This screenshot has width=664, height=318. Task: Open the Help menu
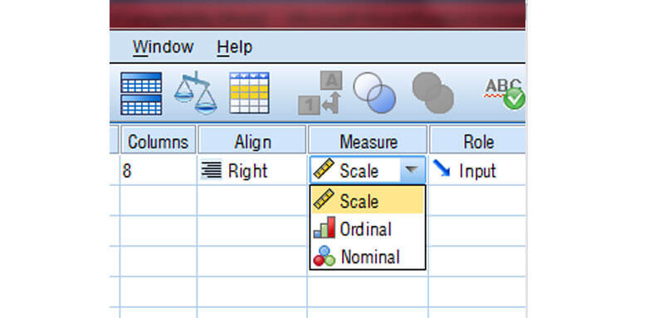(235, 47)
